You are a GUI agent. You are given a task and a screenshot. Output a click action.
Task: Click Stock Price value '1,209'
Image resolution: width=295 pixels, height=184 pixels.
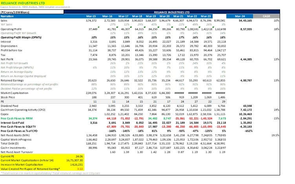point(194,97)
